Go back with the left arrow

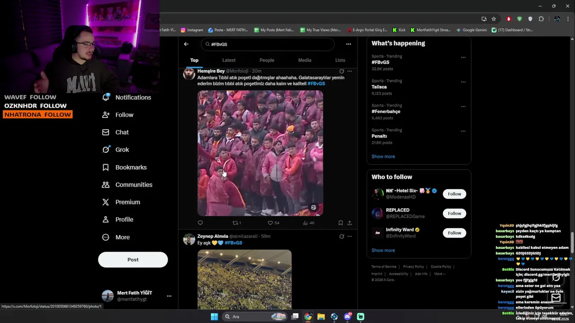click(186, 44)
